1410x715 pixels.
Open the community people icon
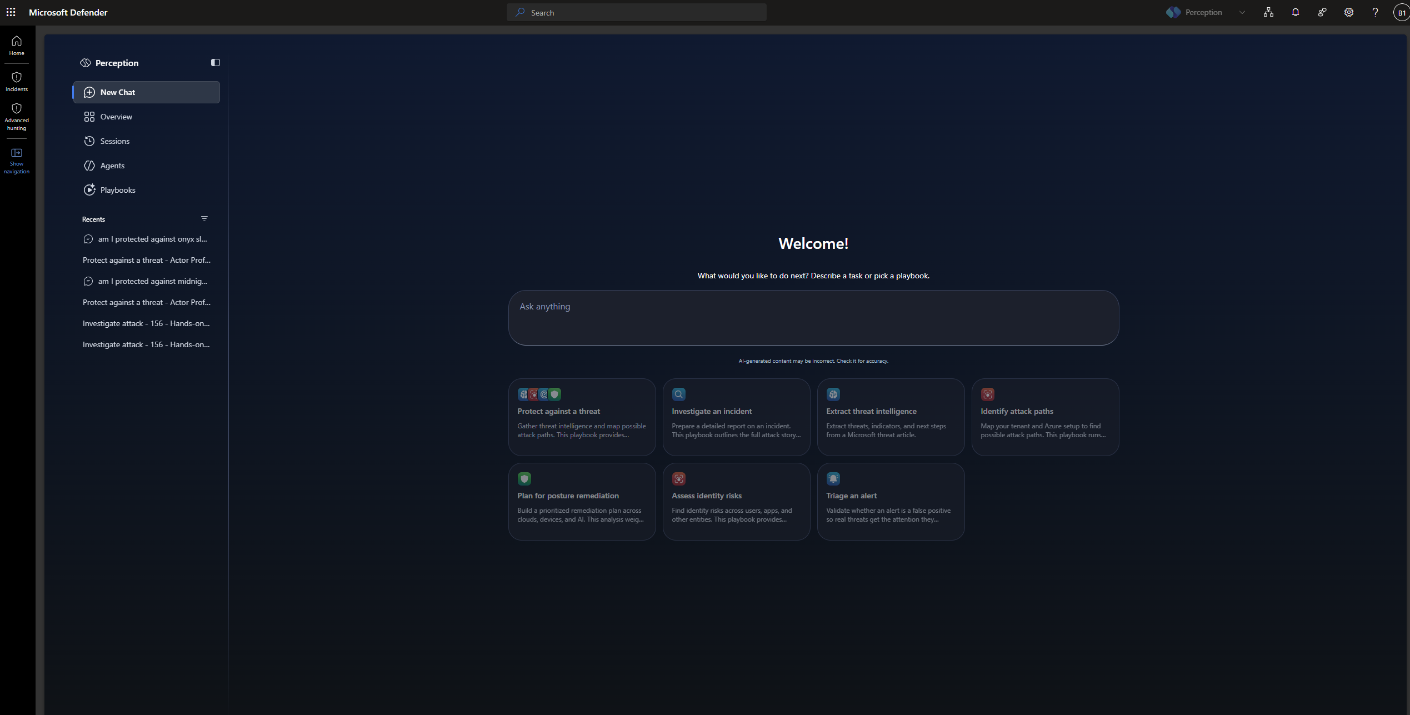coord(1322,12)
